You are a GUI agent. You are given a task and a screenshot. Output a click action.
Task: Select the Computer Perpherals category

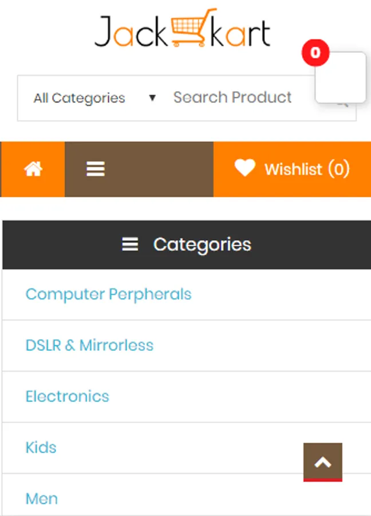pos(109,295)
